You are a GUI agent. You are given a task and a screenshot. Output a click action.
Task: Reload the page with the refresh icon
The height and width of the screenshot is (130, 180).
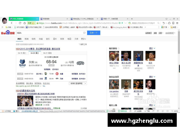(20, 23)
